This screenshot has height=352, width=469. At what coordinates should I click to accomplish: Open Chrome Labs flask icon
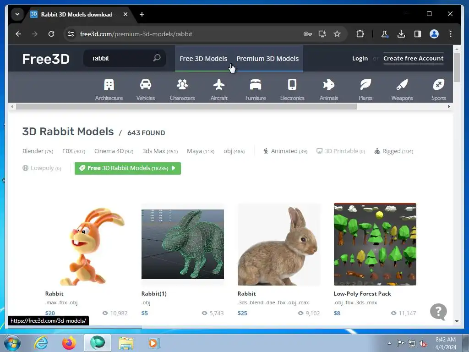point(385,34)
